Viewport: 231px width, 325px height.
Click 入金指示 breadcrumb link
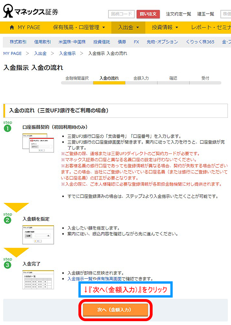(x=67, y=53)
